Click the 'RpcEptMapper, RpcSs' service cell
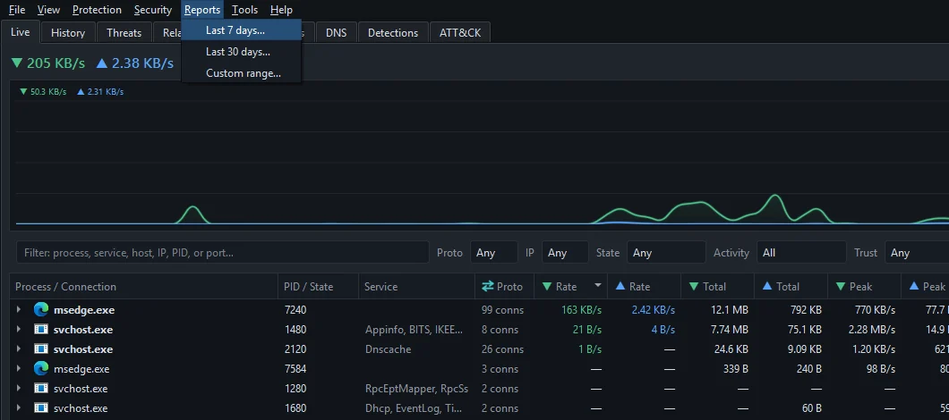949x420 pixels. point(416,389)
